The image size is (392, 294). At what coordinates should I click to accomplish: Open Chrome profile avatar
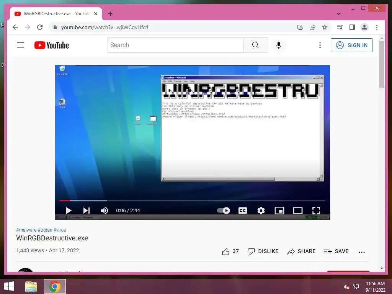pos(364,27)
